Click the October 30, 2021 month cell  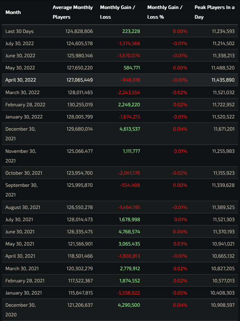point(24,173)
